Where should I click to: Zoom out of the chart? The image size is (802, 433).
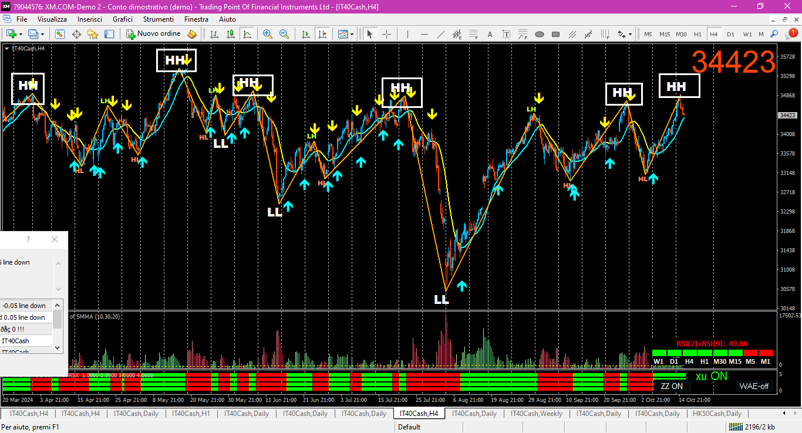point(284,34)
